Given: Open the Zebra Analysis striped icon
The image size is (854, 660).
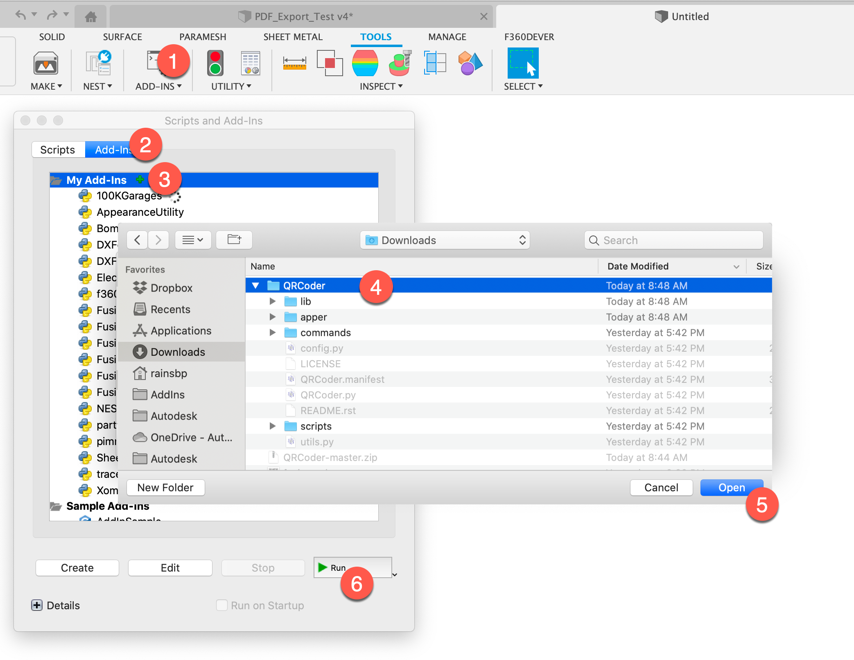Looking at the screenshot, I should click(x=365, y=63).
